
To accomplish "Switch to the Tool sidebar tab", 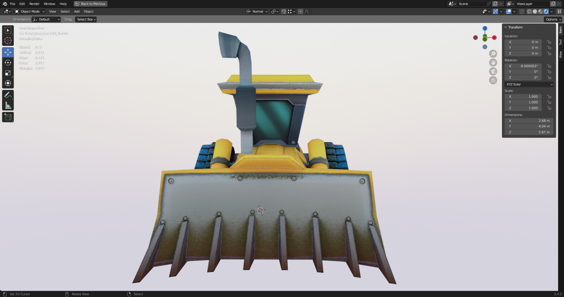I will coord(560,42).
